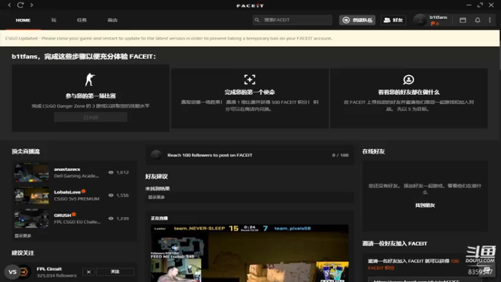The height and width of the screenshot is (282, 501).
Task: Open the live stream video player
Action: pyautogui.click(x=249, y=253)
